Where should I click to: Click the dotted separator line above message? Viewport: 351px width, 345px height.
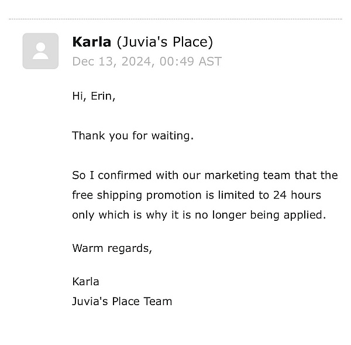tap(175, 19)
